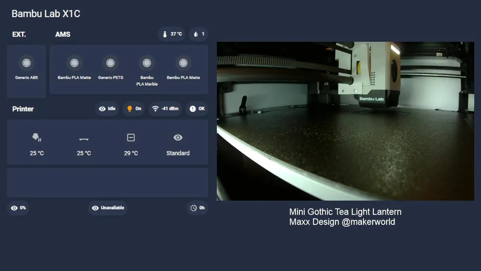Click the clock icon beside 0h
481x271 pixels.
[194, 208]
